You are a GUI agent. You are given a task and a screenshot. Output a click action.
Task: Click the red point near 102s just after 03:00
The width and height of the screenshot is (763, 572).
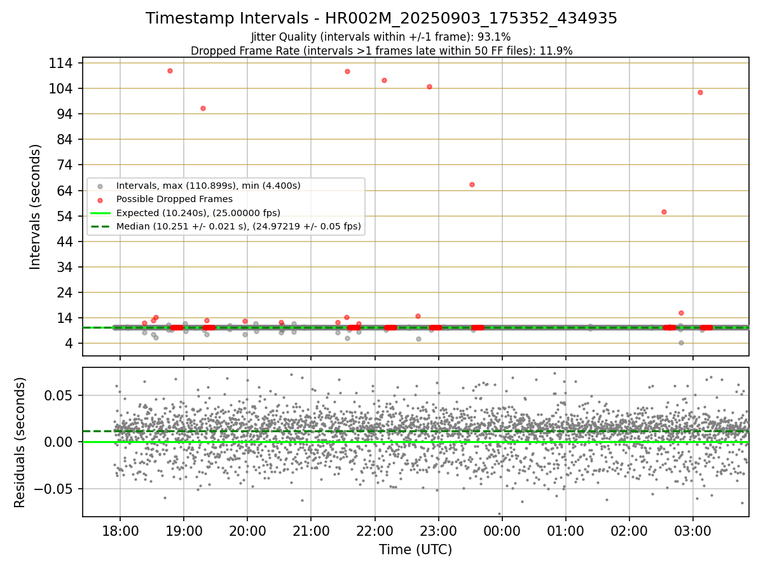coord(700,92)
